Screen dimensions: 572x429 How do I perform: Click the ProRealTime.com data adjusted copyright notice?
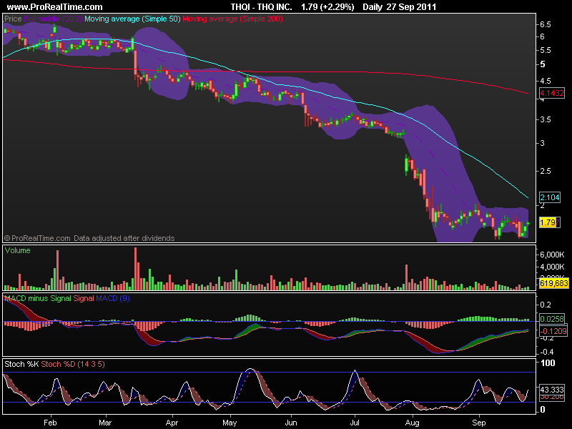pyautogui.click(x=89, y=238)
